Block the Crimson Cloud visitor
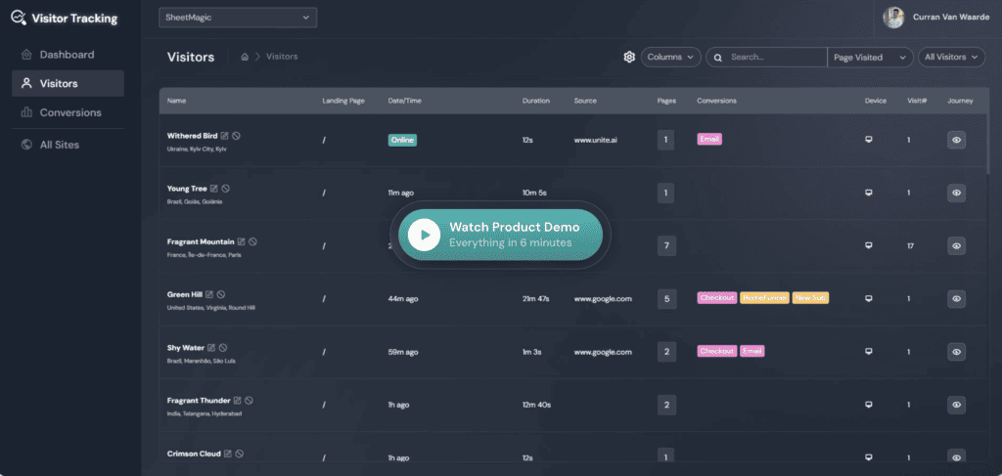The width and height of the screenshot is (1002, 476). [x=240, y=454]
